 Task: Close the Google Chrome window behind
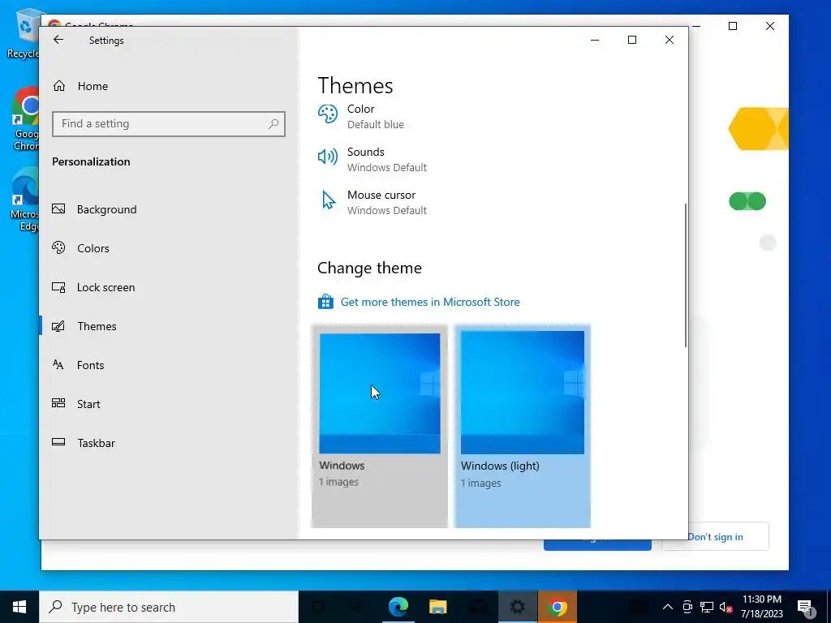point(770,26)
